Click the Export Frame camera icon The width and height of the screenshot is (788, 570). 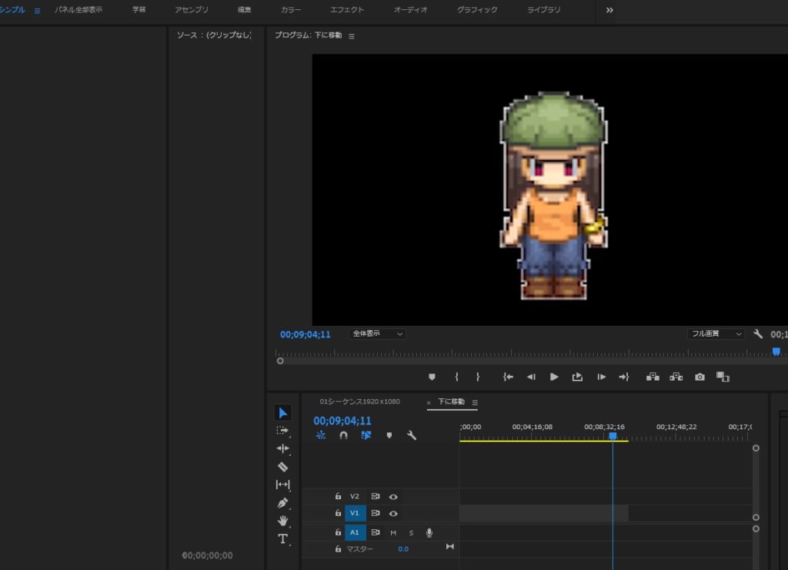click(700, 377)
